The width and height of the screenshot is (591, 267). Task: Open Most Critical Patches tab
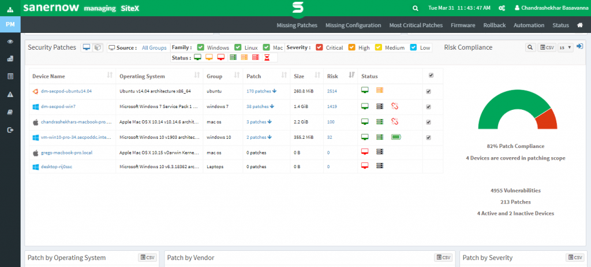416,25
